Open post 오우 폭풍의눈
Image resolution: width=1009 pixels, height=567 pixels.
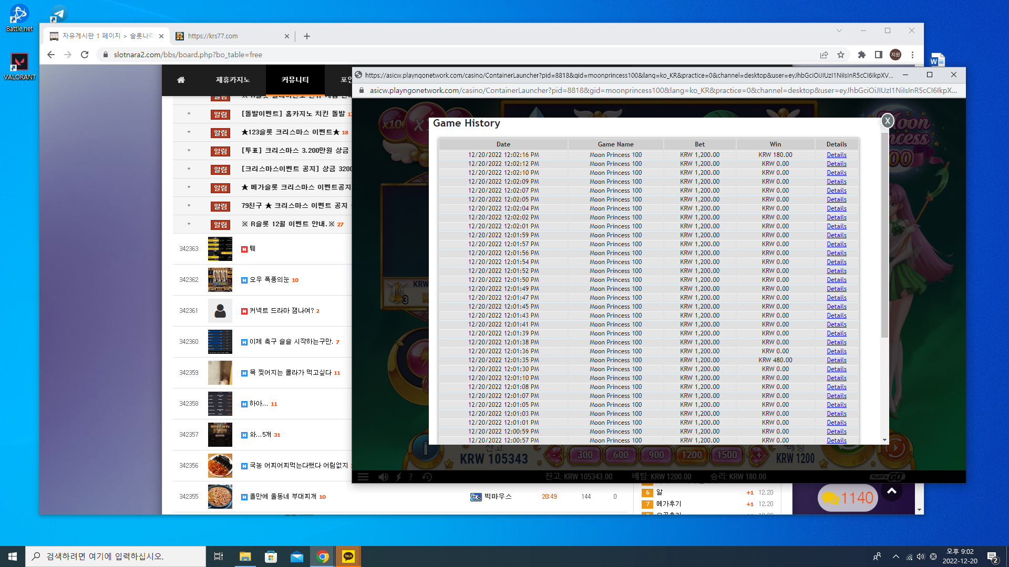pyautogui.click(x=270, y=280)
